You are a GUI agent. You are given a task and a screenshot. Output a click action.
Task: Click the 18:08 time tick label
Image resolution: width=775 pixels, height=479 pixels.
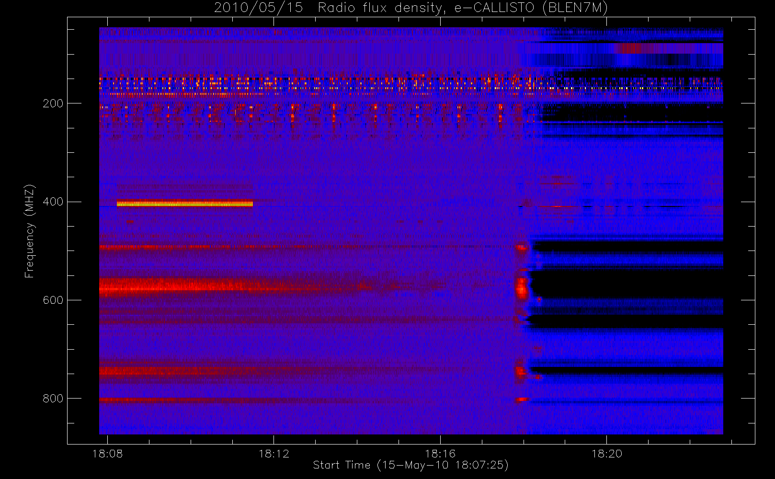[x=107, y=454]
